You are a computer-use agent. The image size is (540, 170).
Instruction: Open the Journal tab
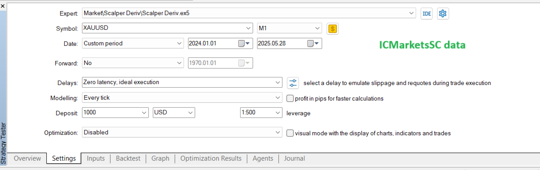click(x=295, y=158)
